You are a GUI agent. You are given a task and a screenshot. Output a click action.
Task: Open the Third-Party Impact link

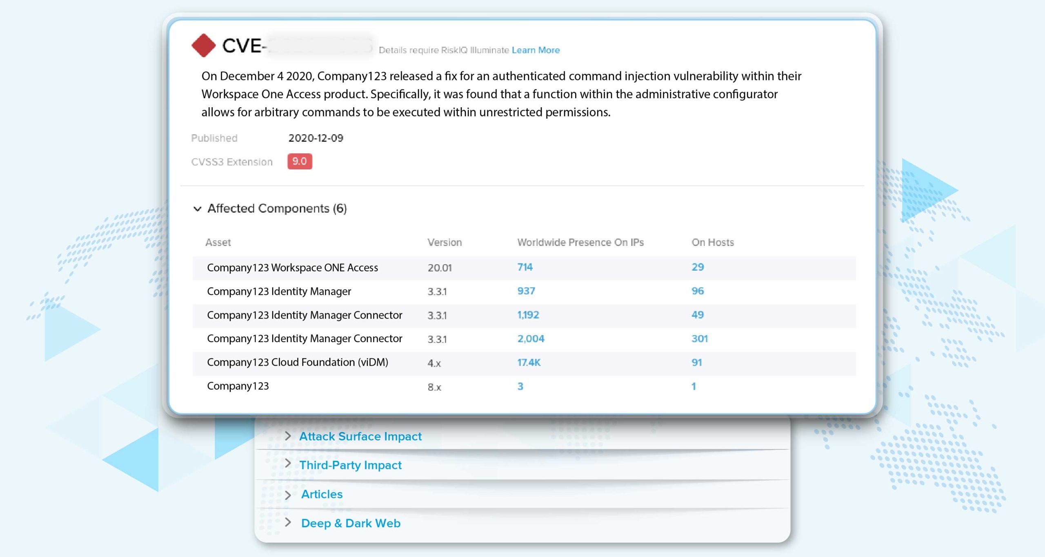[x=350, y=465]
